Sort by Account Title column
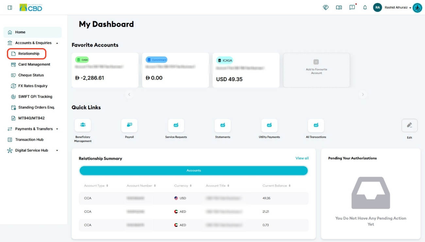425x242 pixels. coord(217,186)
